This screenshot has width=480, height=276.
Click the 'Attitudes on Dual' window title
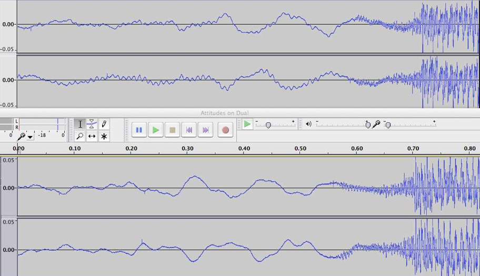pos(224,113)
